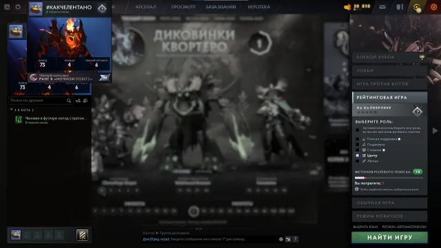The image size is (441, 248).
Task: Click the add friend icon
Action: pos(78,101)
